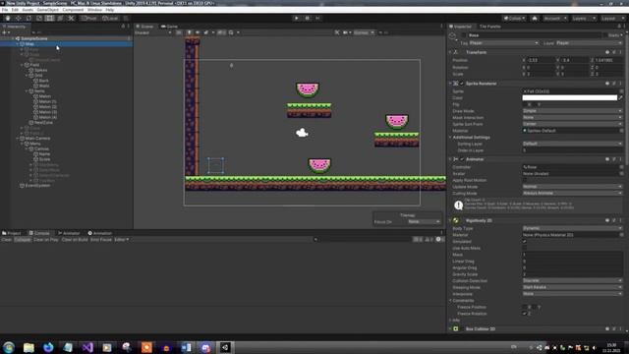Click the console Clear button

point(7,240)
